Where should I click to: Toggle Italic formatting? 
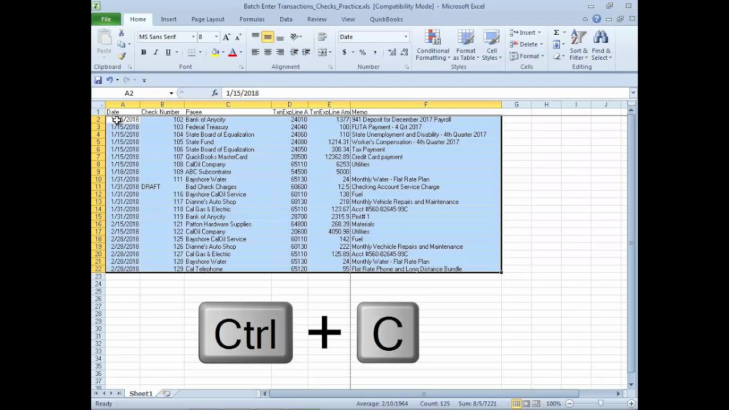coord(155,52)
